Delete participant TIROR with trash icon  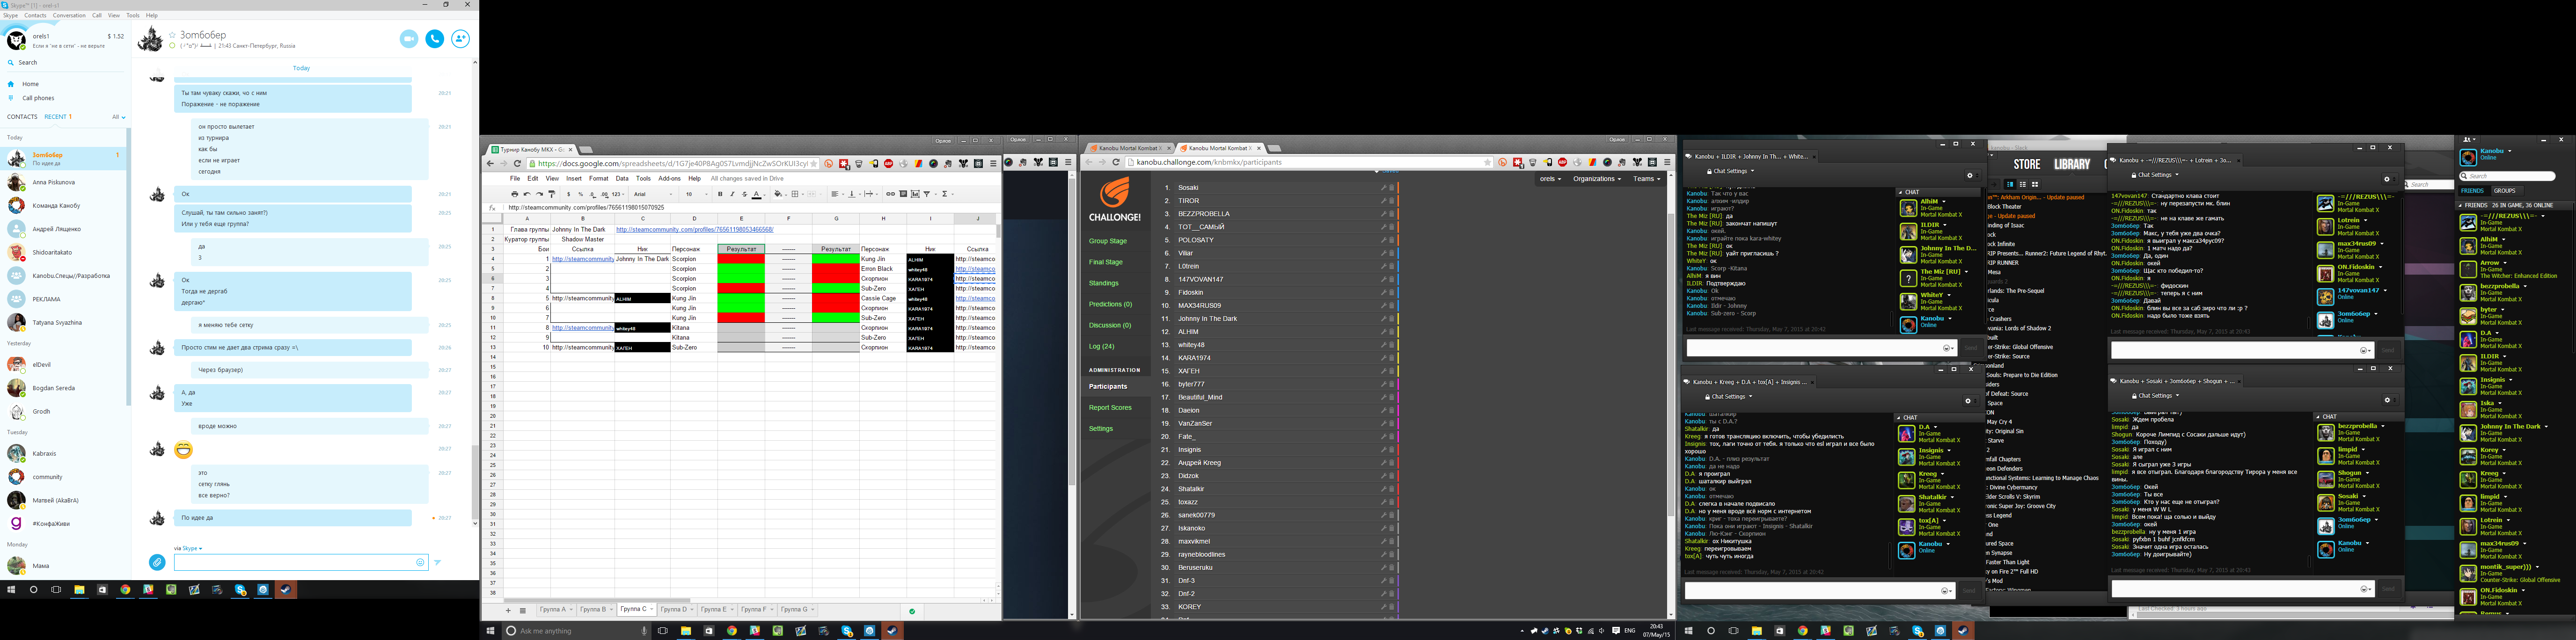[1391, 200]
